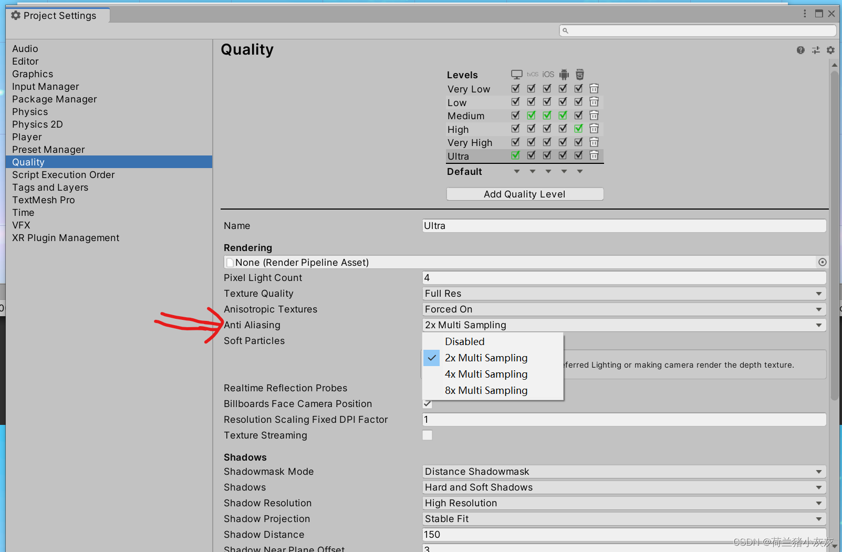Open the Input Manager settings category
Image resolution: width=842 pixels, height=552 pixels.
(46, 87)
